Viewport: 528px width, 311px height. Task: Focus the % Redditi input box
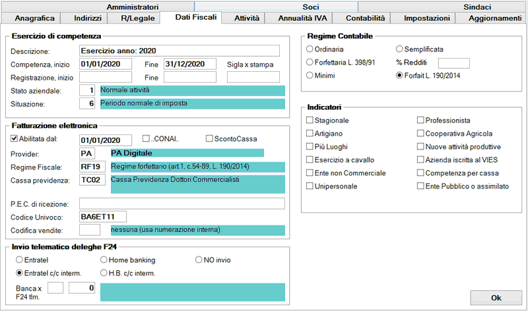pyautogui.click(x=453, y=63)
